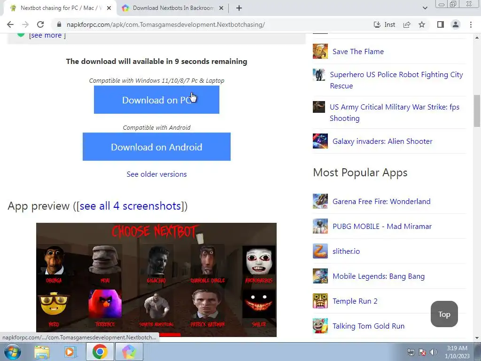Open Talking Tom Gold Run link
Image resolution: width=481 pixels, height=361 pixels.
[x=368, y=326]
